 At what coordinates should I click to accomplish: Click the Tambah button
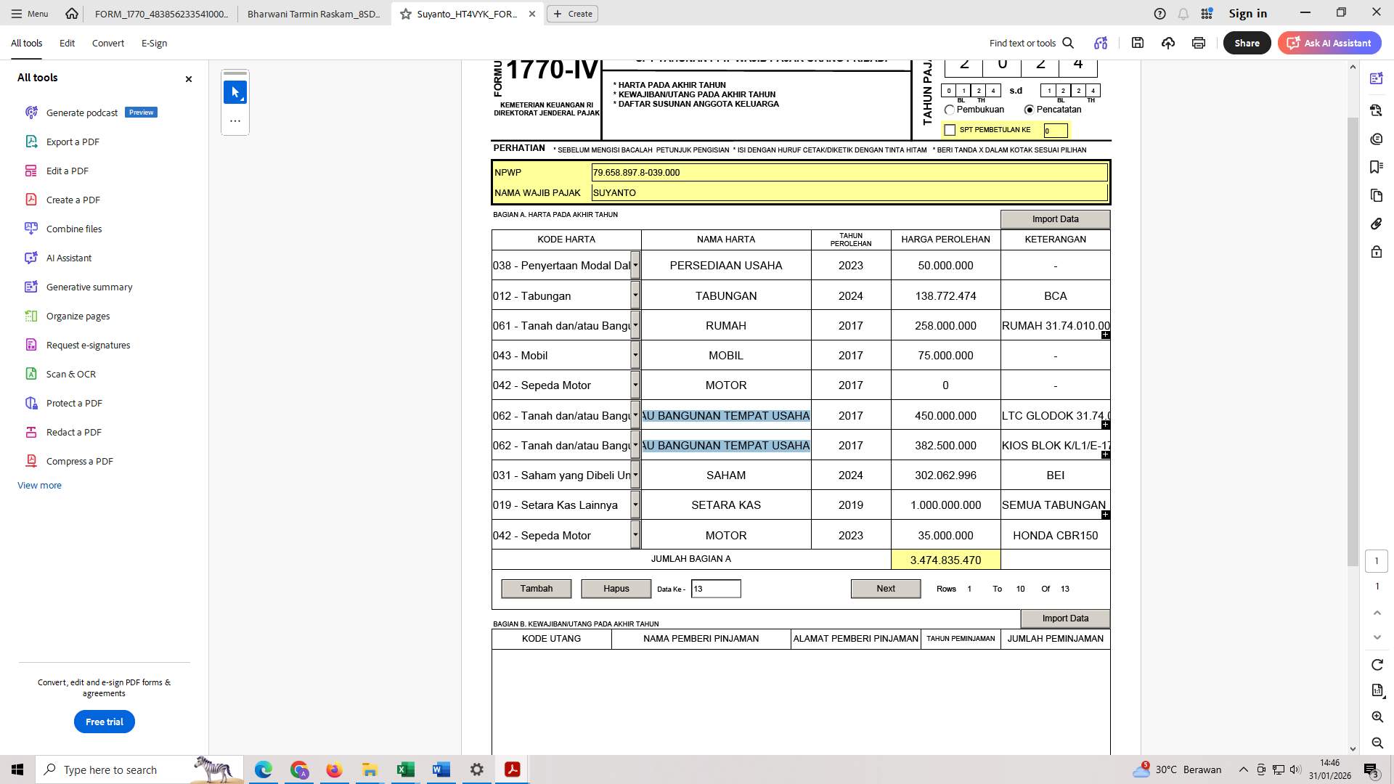536,588
